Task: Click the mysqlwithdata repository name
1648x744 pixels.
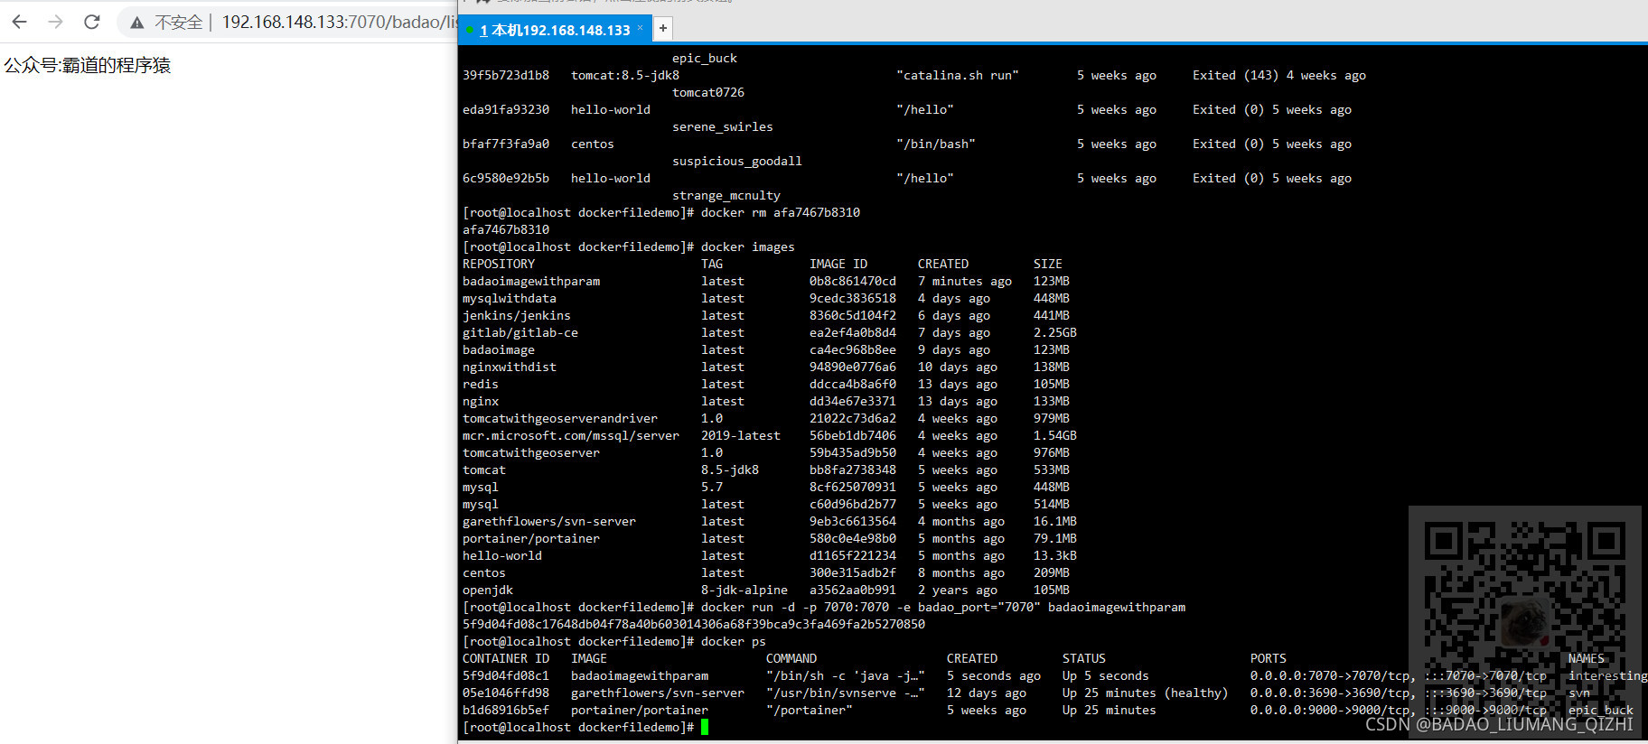Action: [x=510, y=298]
